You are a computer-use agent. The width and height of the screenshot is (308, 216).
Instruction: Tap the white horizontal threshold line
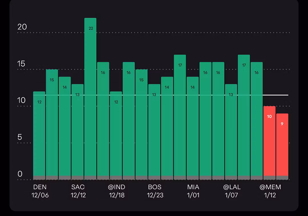[x=275, y=95]
